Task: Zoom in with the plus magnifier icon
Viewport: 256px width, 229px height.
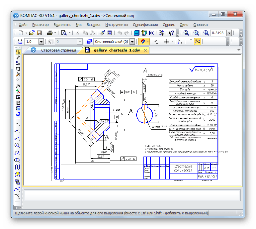Action: click(206, 33)
